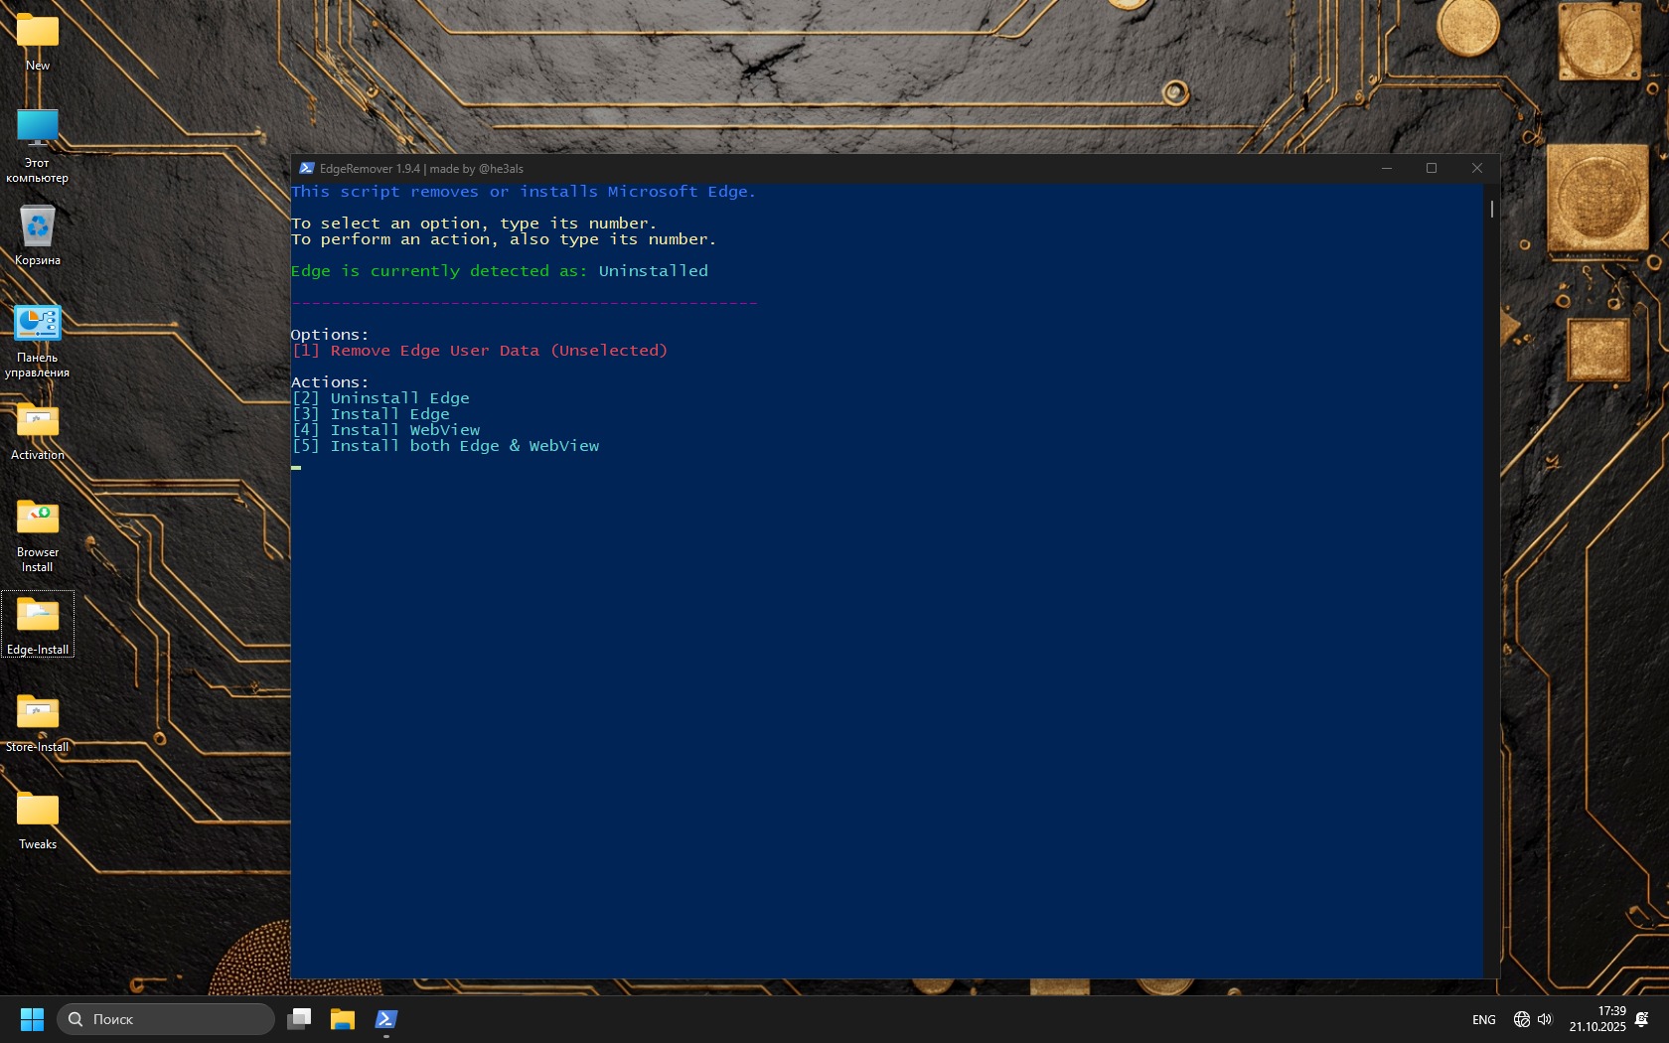Screen dimensions: 1669x1043
Task: Select the Store-Install folder icon
Action: click(38, 722)
